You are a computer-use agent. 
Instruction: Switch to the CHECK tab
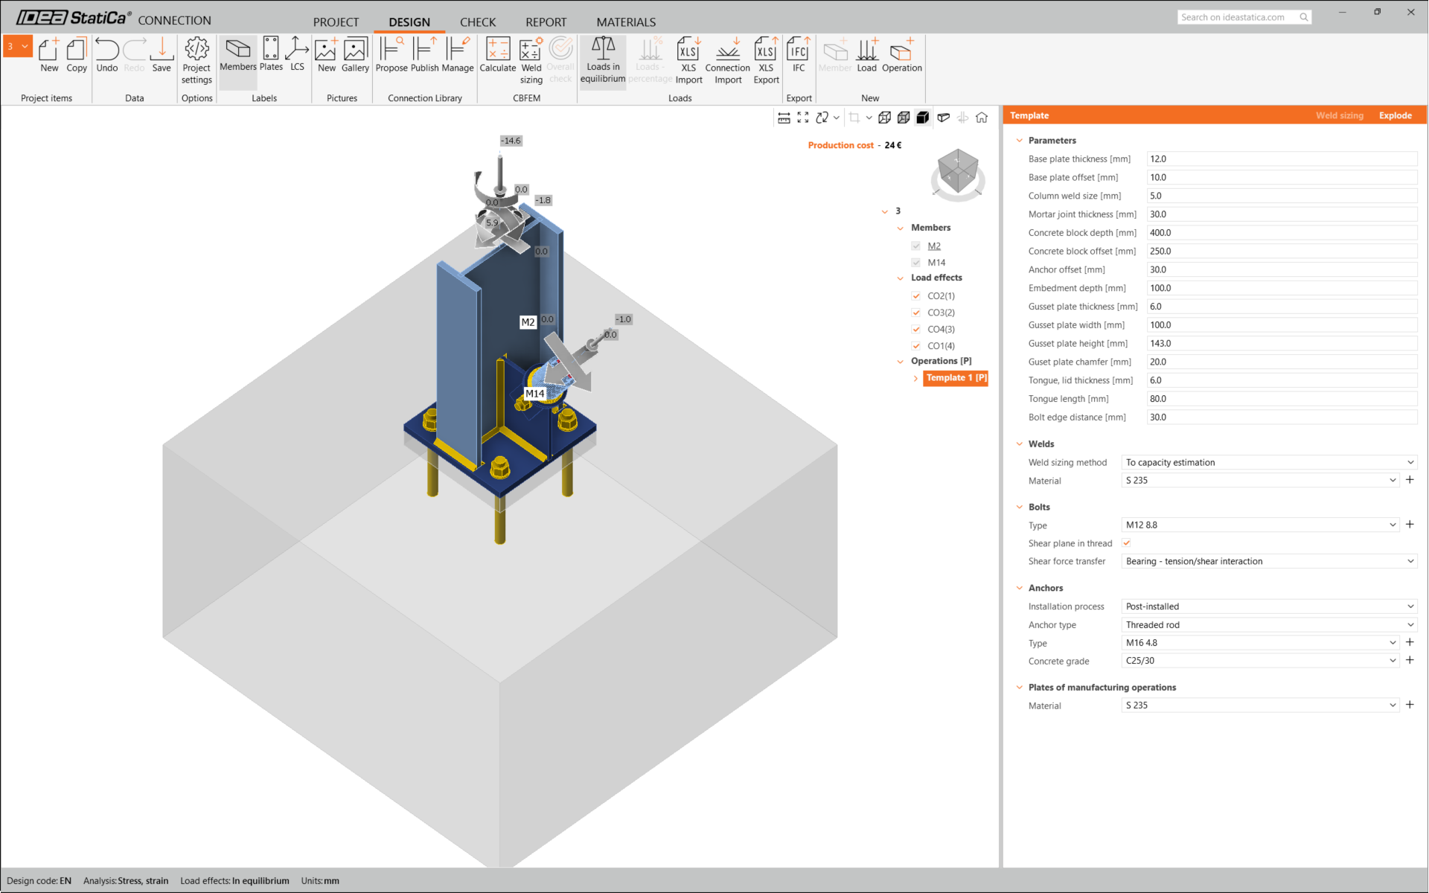pos(477,22)
